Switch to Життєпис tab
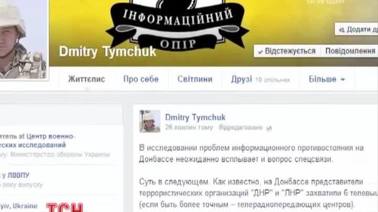This screenshot has height=212, width=378. [x=86, y=79]
